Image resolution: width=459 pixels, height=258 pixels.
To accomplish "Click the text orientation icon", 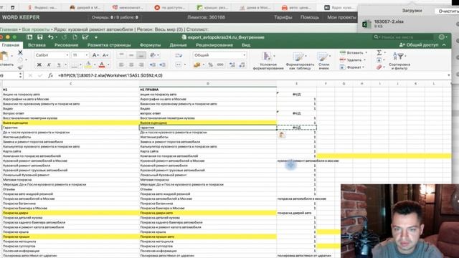I will [153, 55].
